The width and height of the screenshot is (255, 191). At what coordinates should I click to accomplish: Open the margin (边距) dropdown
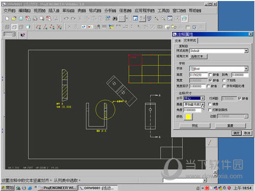pyautogui.click(x=246, y=116)
